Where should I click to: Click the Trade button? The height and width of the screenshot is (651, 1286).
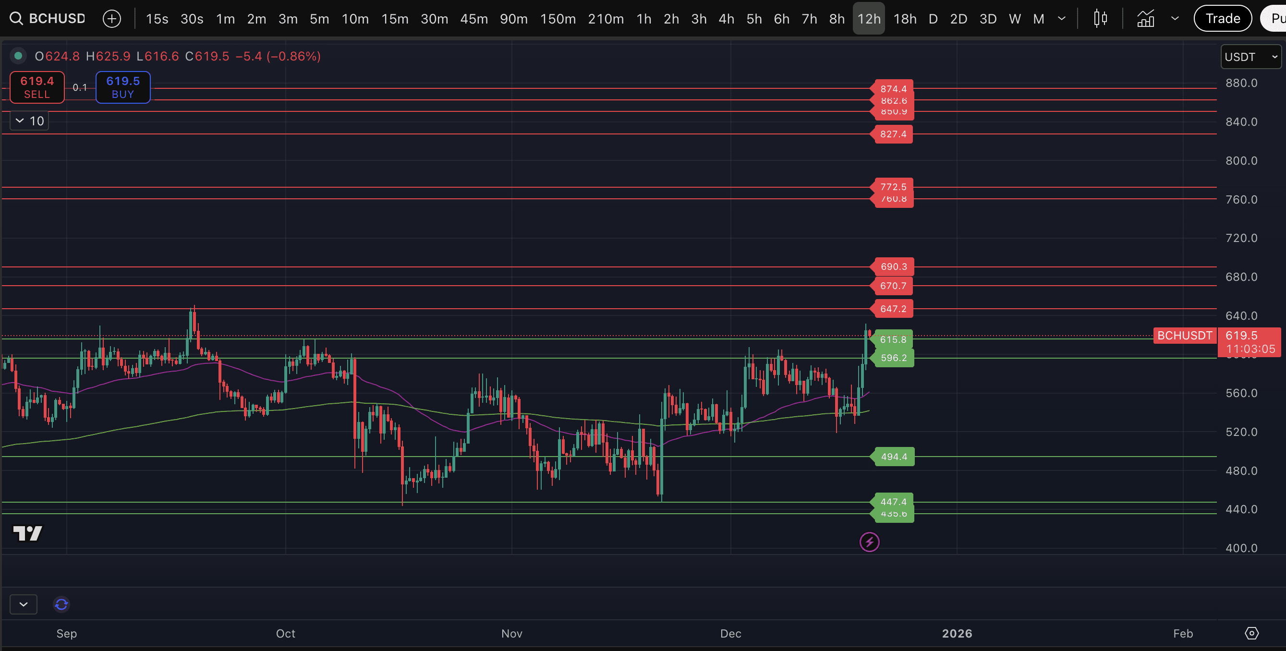coord(1223,18)
